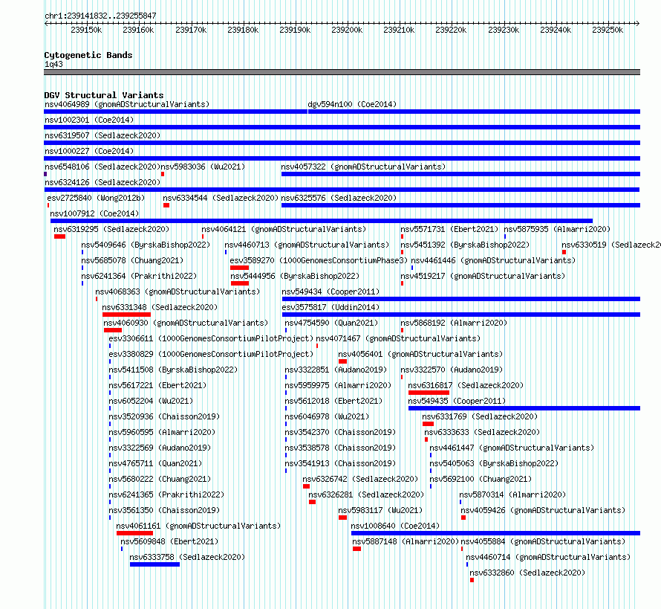Click nsv5617221 (Ebert2021) label
Screen dimensions: 661x609
(x=157, y=385)
